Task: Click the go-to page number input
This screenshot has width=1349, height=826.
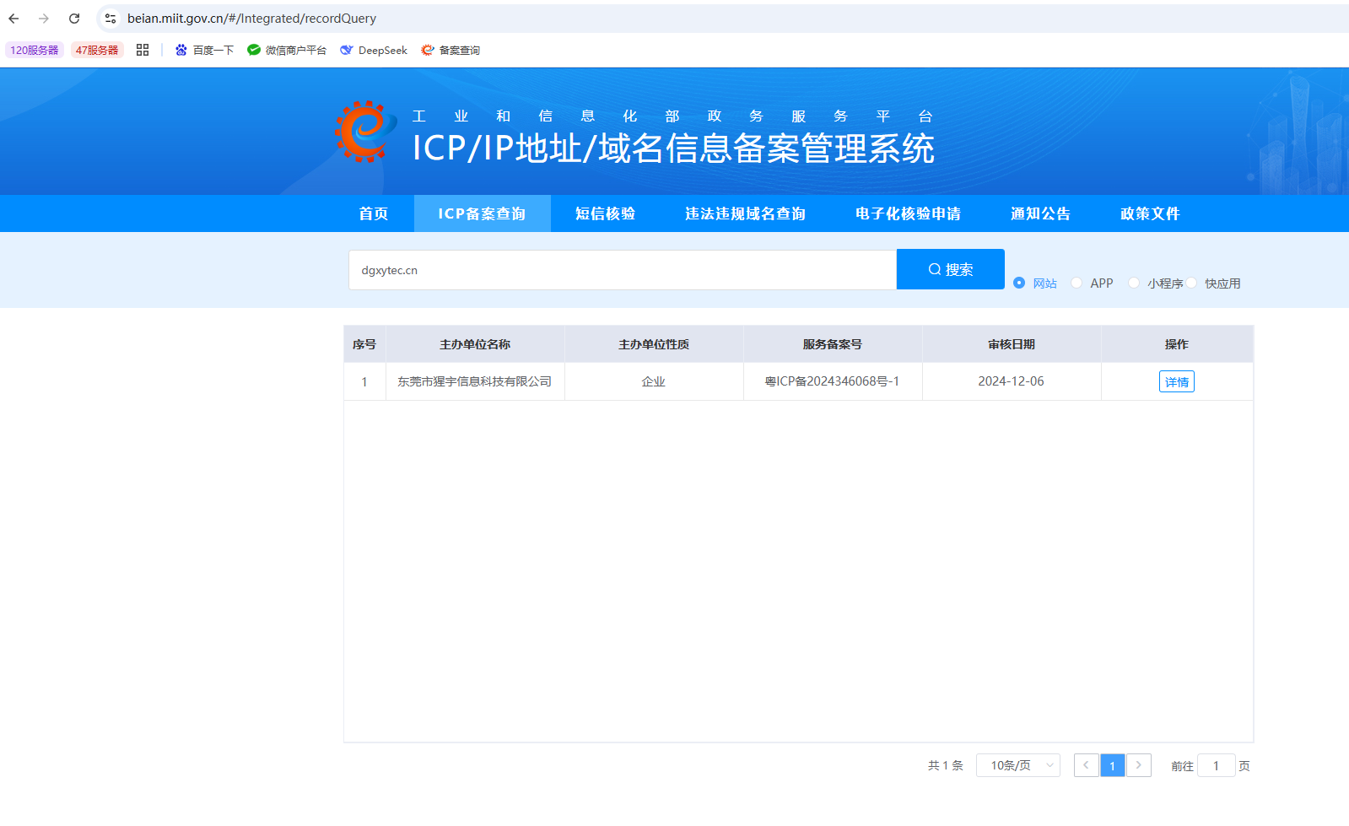Action: (1216, 765)
